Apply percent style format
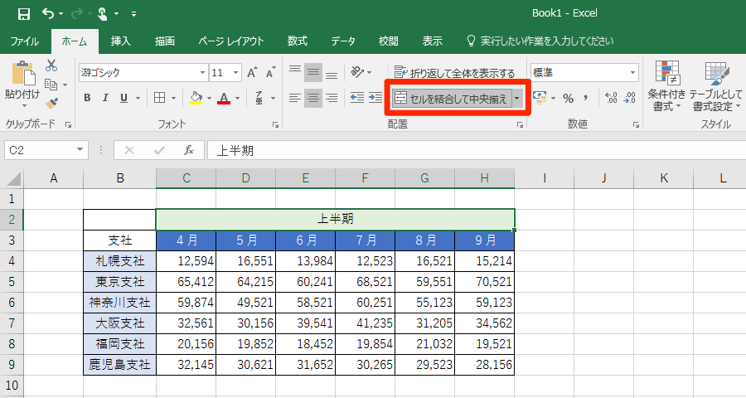This screenshot has width=746, height=398. click(568, 98)
